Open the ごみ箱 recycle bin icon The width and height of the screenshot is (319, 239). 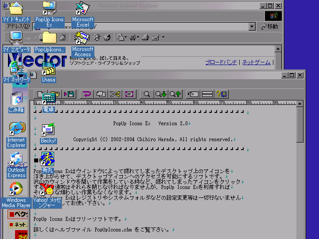(16, 102)
